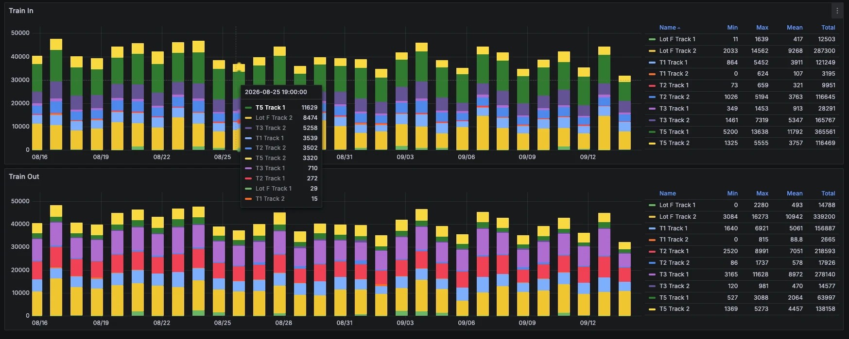Screen dimensions: 849x339
Task: Sort Train In legend by Min column
Action: (732, 28)
